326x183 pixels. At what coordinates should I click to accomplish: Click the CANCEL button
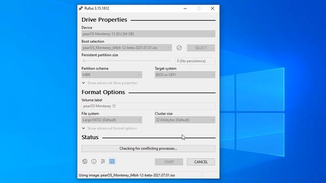click(x=201, y=162)
